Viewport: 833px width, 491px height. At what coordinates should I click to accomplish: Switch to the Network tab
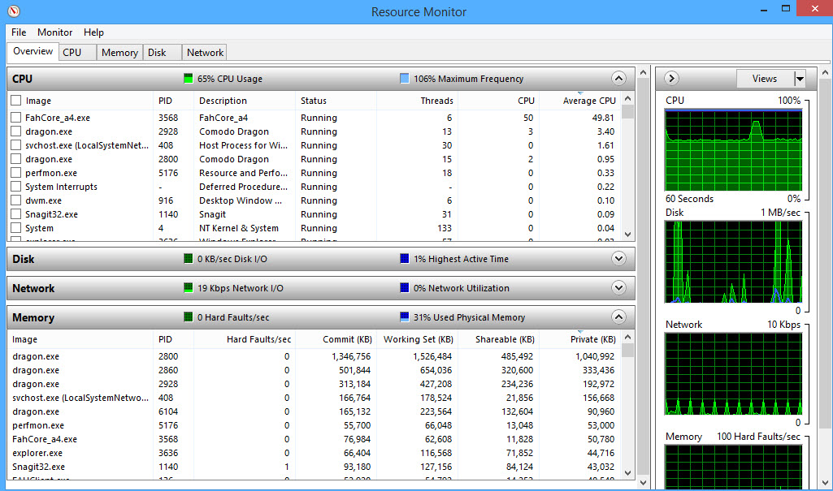(x=205, y=53)
